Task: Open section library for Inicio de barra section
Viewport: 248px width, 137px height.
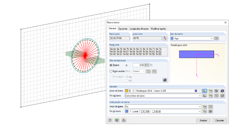Action: coord(205,91)
